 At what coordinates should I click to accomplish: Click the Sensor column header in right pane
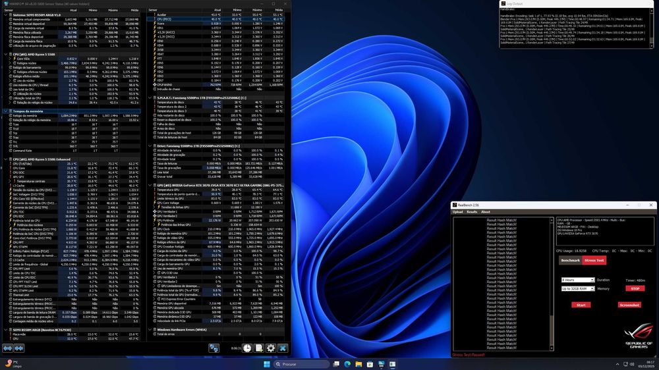(x=153, y=10)
